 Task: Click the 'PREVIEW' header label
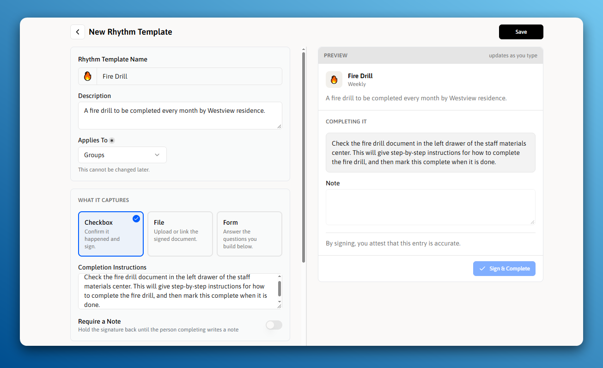(335, 55)
